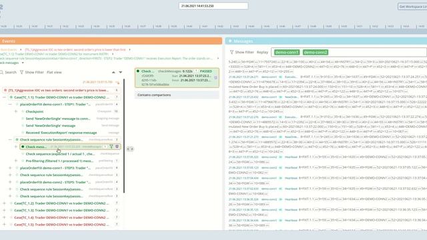Image resolution: width=427 pixels, height=240 pixels.
Task: Click the PASSED status label in the event card
Action: [206, 71]
